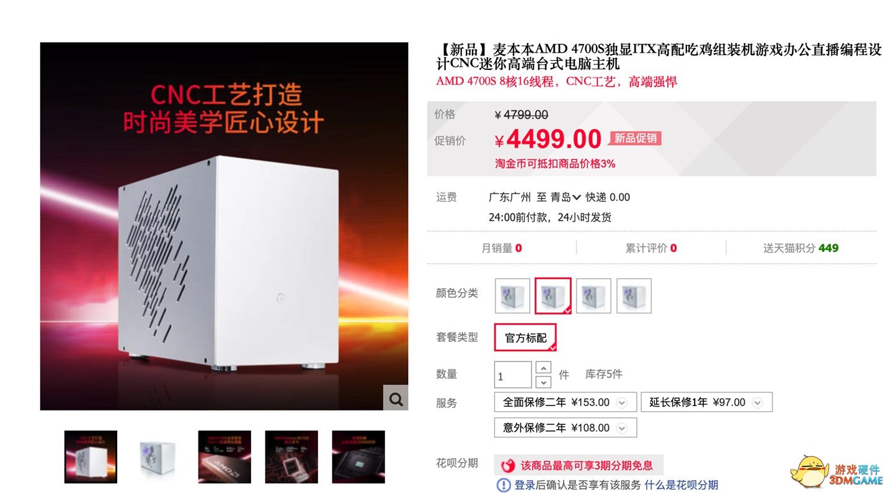Expand the 意外保修二年 service dropdown
This screenshot has height=493, width=893.
coord(622,428)
